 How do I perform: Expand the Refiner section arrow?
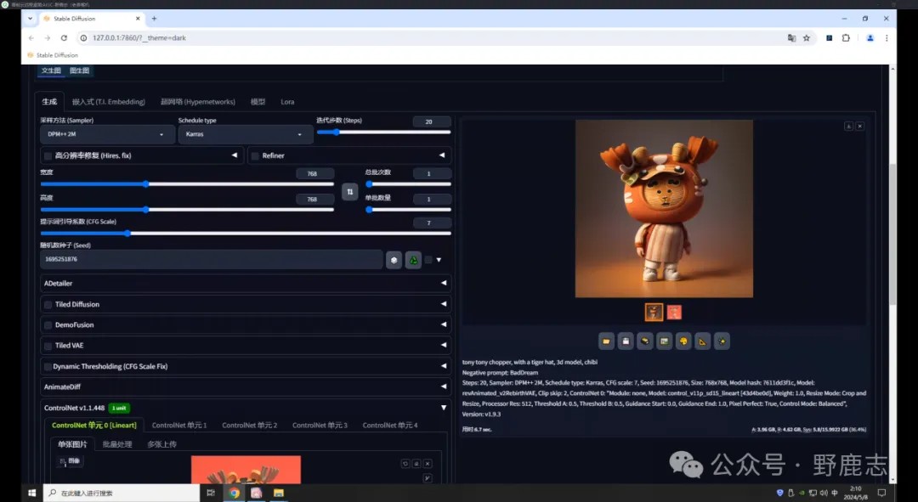(x=441, y=155)
